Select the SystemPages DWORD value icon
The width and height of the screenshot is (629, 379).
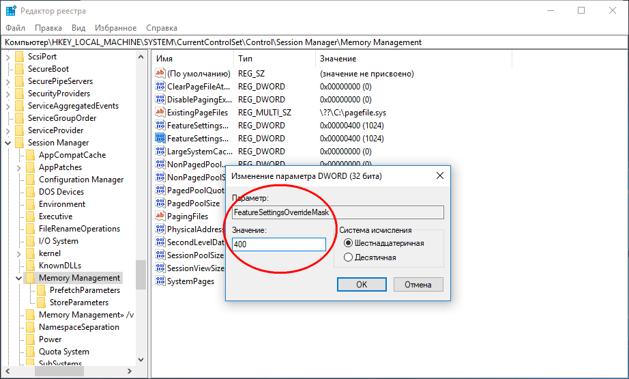(160, 281)
